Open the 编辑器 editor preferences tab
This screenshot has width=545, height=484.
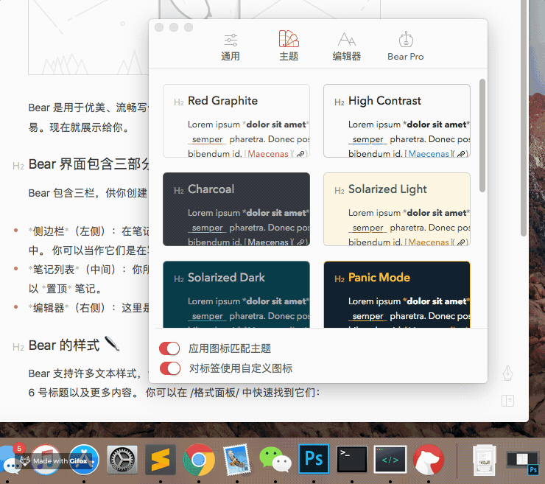tap(347, 47)
